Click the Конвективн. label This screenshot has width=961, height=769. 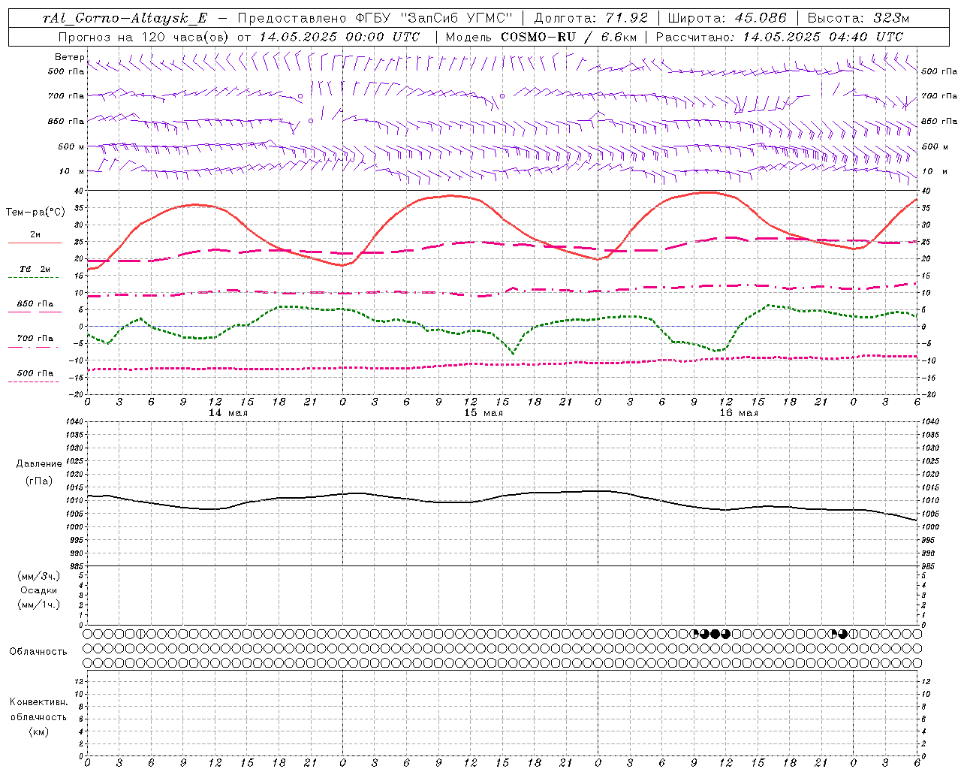pos(38,702)
